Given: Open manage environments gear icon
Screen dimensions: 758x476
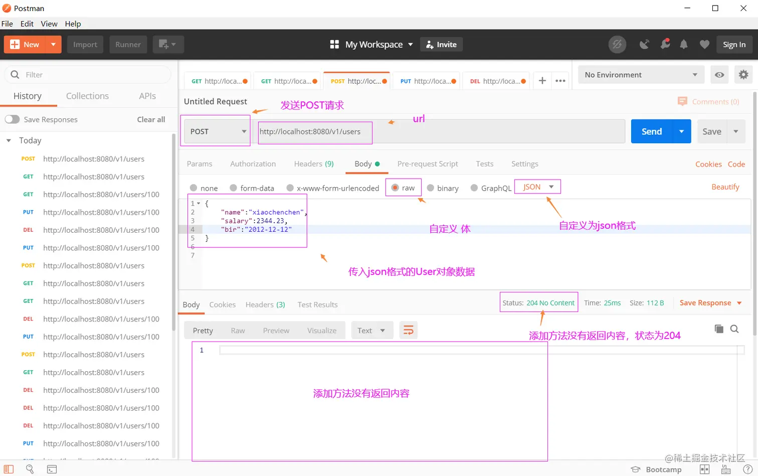Looking at the screenshot, I should (743, 75).
